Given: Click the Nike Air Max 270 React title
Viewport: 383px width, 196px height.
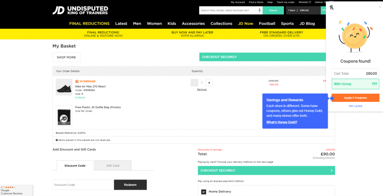Looking at the screenshot, I should tap(91, 86).
